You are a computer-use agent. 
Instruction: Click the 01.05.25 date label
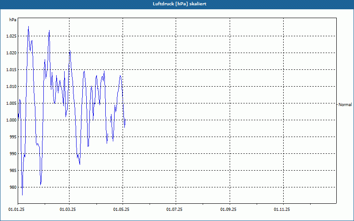[x=121, y=210]
